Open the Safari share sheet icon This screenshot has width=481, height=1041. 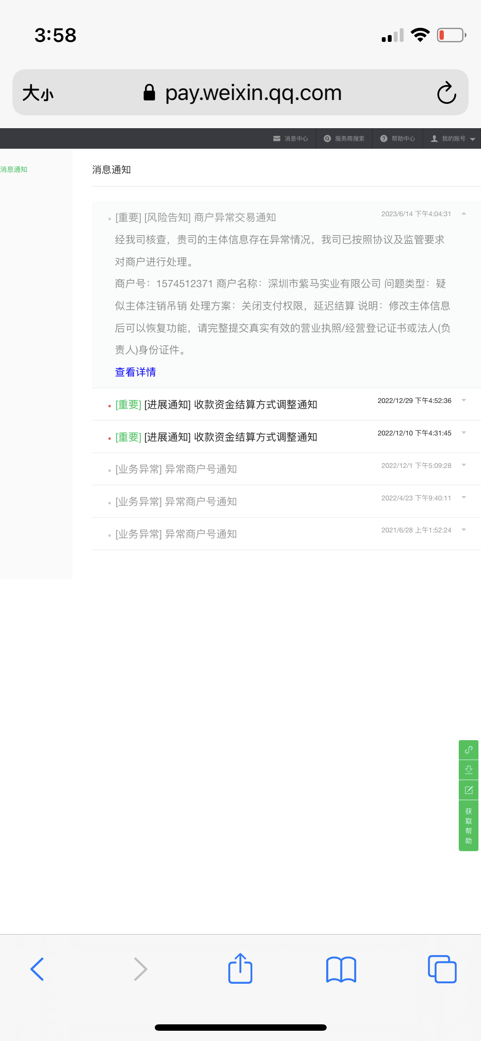tap(240, 968)
